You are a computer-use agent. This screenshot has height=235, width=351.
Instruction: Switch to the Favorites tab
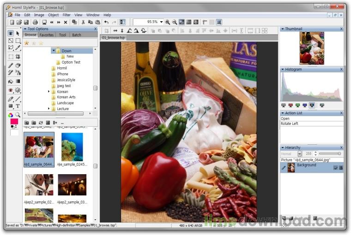click(x=46, y=35)
